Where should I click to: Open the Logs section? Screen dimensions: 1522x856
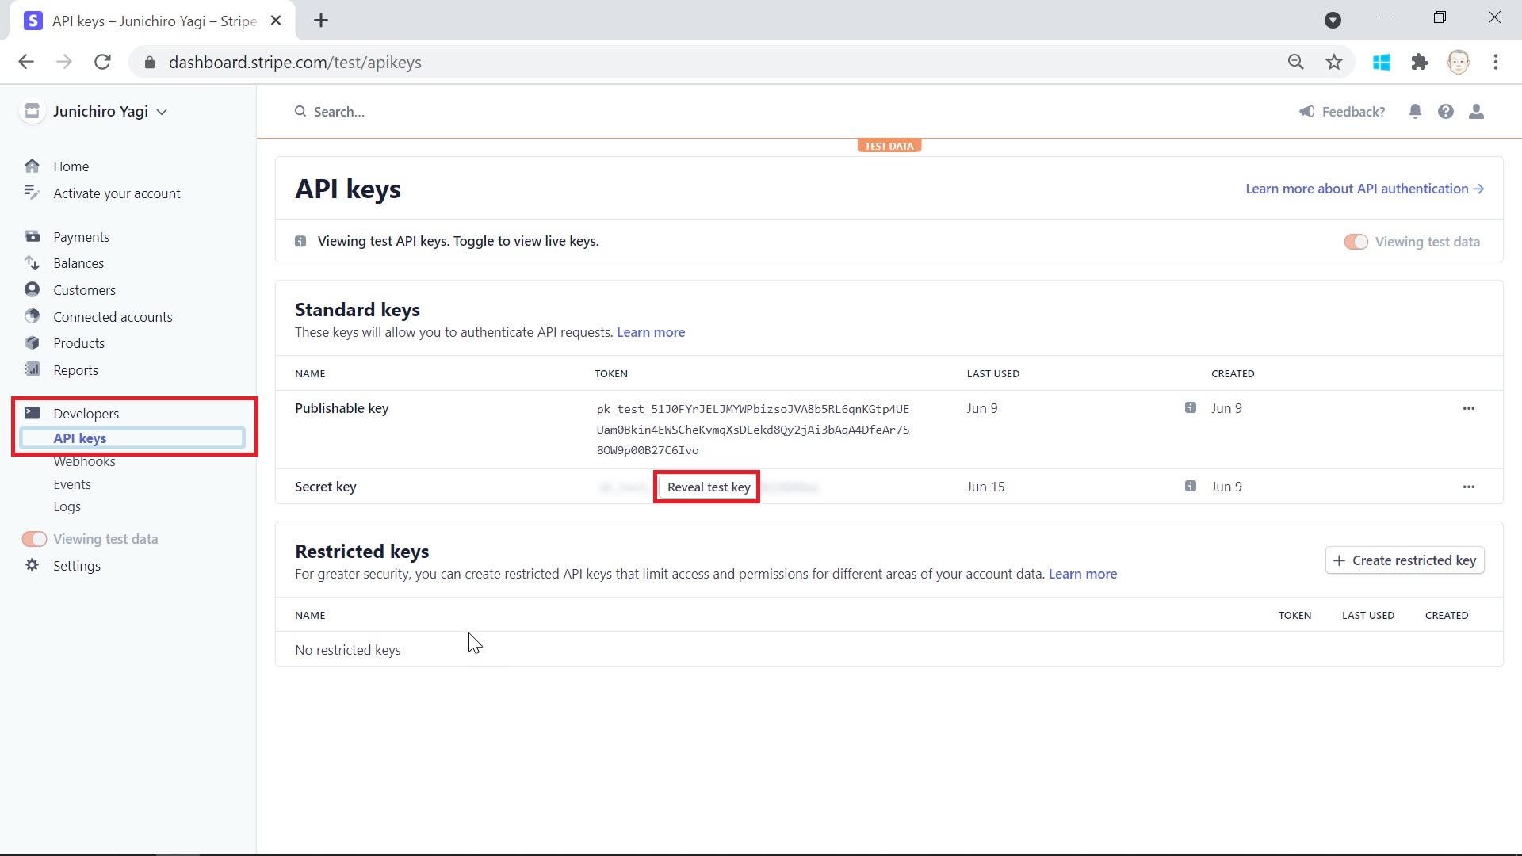click(67, 506)
